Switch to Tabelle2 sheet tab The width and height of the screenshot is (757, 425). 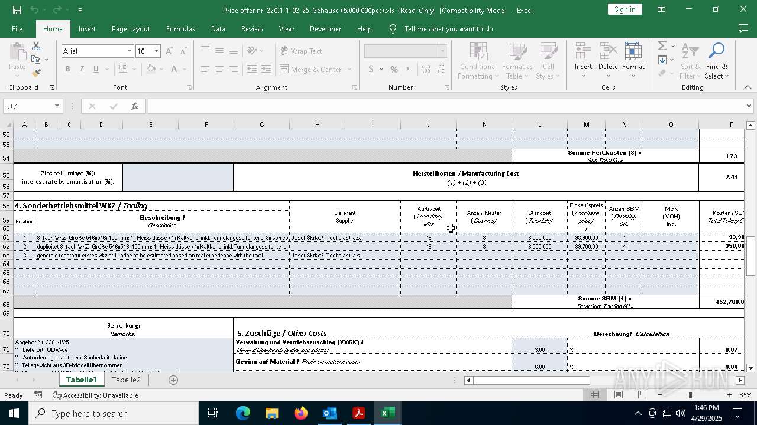pos(126,380)
